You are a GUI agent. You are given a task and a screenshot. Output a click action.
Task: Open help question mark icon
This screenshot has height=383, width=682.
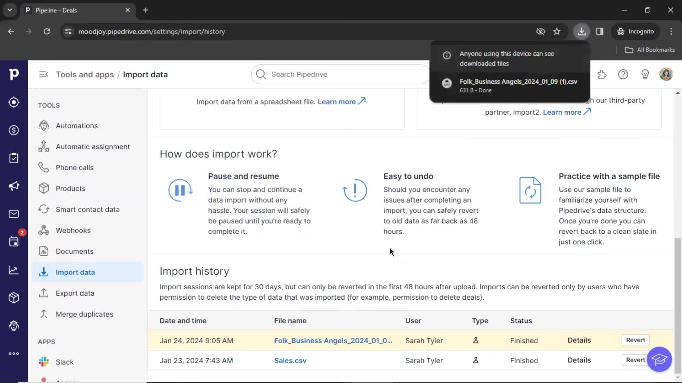click(623, 74)
